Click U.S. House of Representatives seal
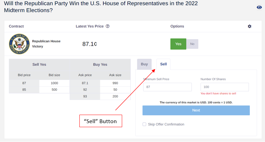Image resolution: width=265 pixels, height=142 pixels. pyautogui.click(x=19, y=44)
